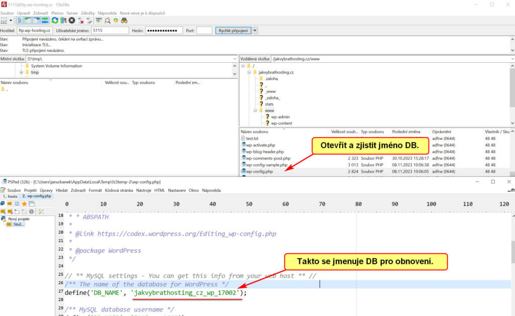This screenshot has width=515, height=316.
Task: Click the disconnect from server icon
Action: click(80, 21)
